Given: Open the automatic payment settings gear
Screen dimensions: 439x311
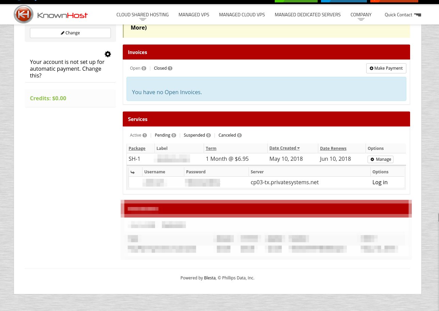Looking at the screenshot, I should pos(108,54).
